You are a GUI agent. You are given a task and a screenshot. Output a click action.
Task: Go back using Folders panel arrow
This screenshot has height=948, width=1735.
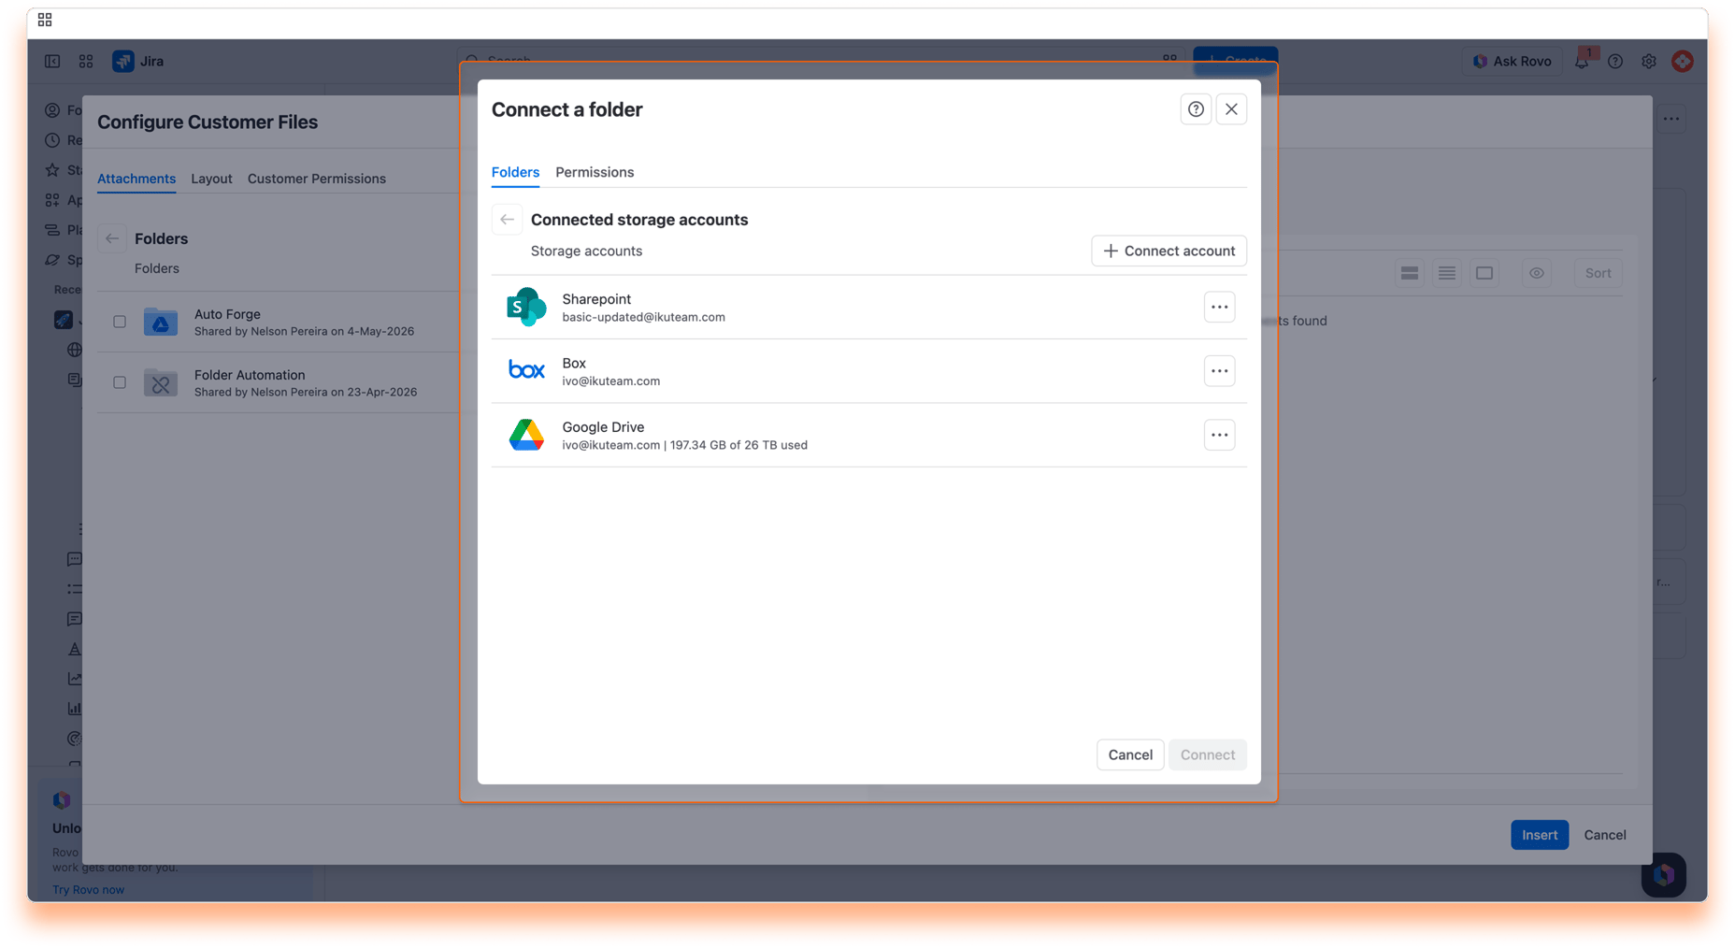tap(112, 238)
